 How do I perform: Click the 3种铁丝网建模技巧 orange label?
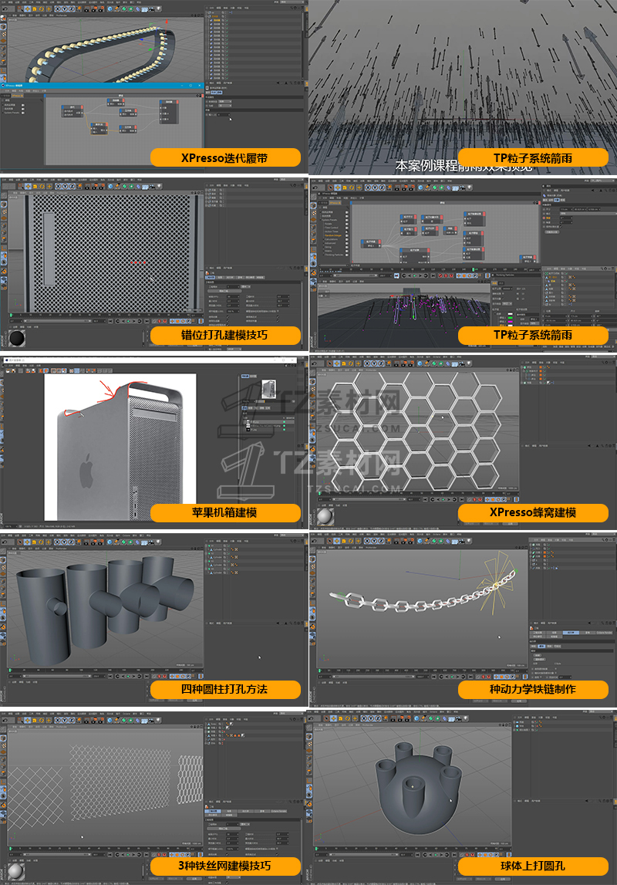click(225, 866)
